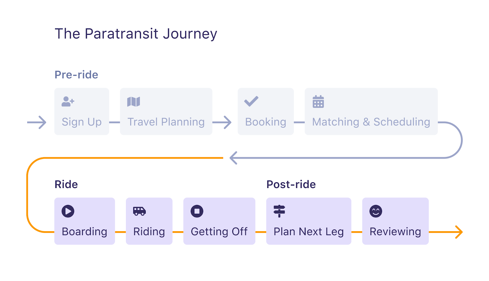Click the checkmark icon in Booking card
This screenshot has width=489, height=281.
point(251,101)
